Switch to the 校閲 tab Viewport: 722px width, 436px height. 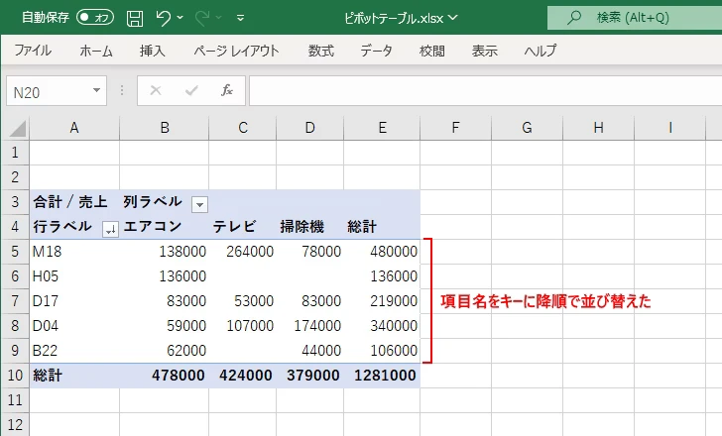click(x=432, y=51)
